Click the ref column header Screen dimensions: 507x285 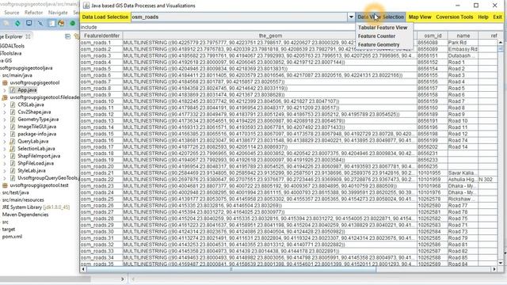point(494,36)
